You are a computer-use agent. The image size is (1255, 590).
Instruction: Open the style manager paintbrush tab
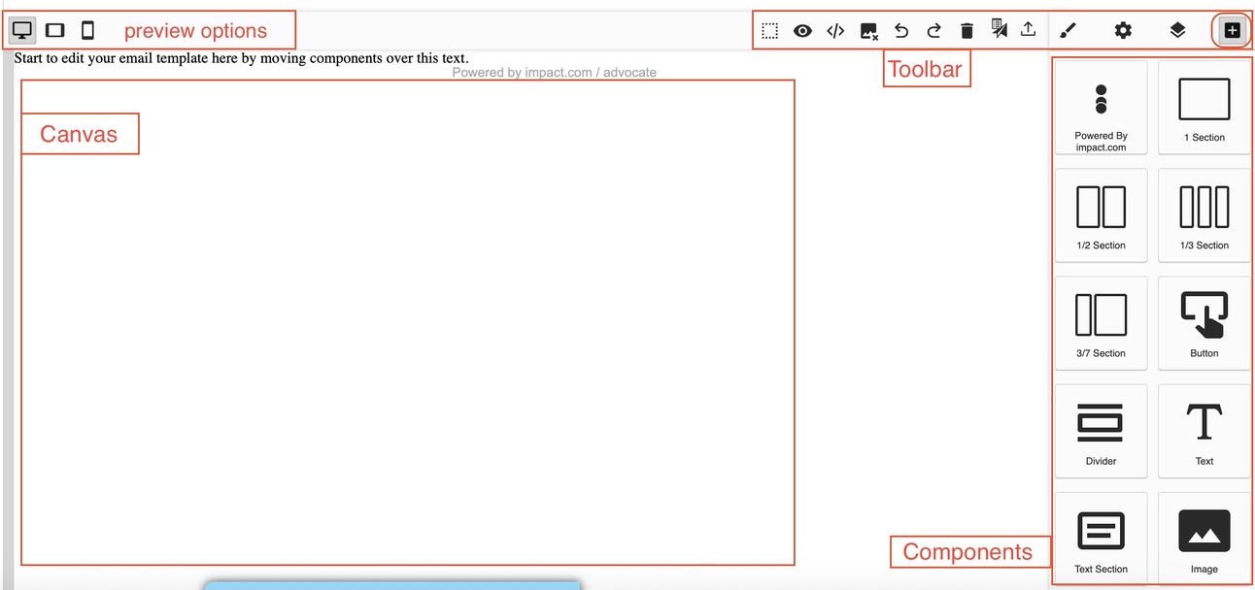1068,31
